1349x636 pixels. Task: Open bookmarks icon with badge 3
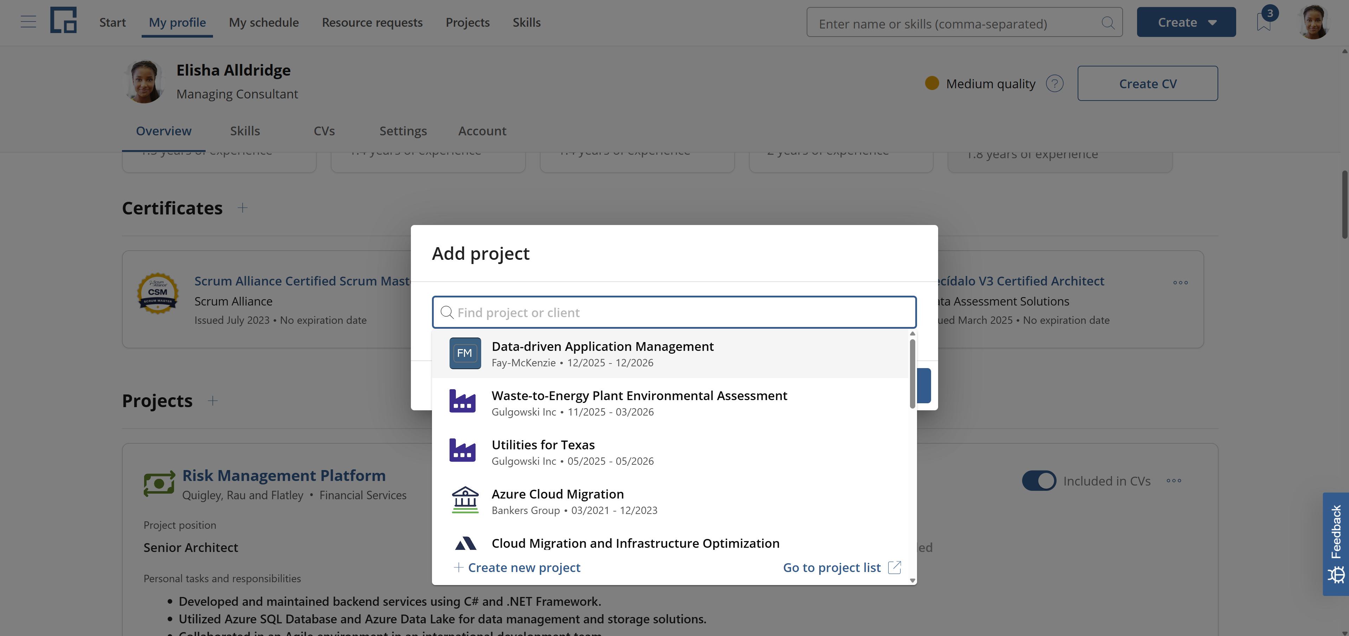coord(1264,21)
